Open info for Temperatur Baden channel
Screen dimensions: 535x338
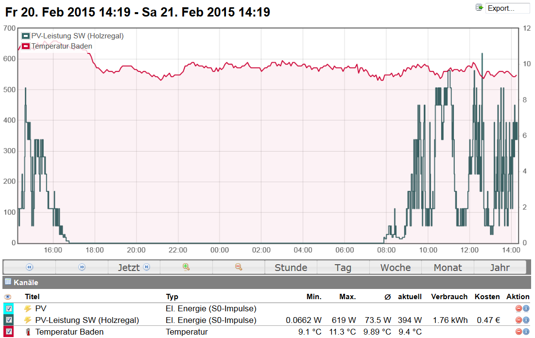coord(526,332)
